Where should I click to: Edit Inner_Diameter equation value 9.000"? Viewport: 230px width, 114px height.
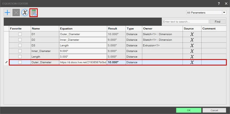[x=83, y=51]
